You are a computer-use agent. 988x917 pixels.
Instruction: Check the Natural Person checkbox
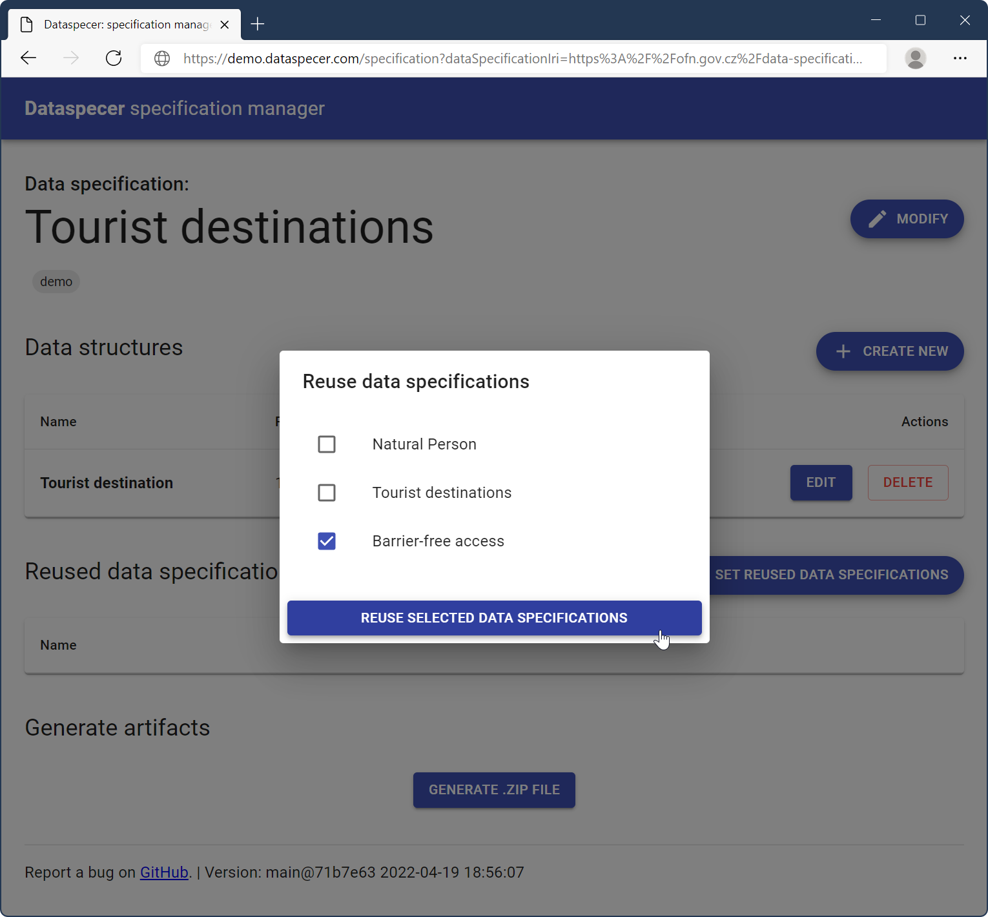click(x=327, y=444)
